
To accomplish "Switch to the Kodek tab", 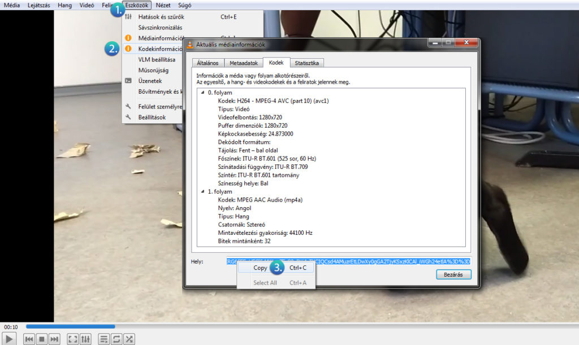I will click(x=276, y=63).
